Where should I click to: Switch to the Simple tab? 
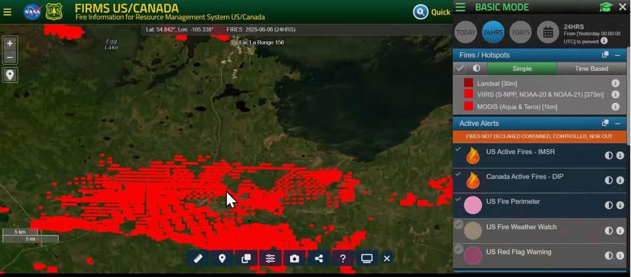522,69
